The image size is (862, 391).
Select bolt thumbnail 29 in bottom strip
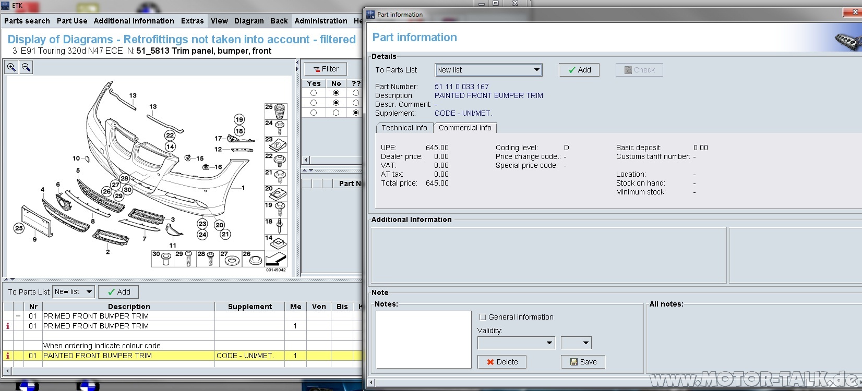click(x=186, y=259)
